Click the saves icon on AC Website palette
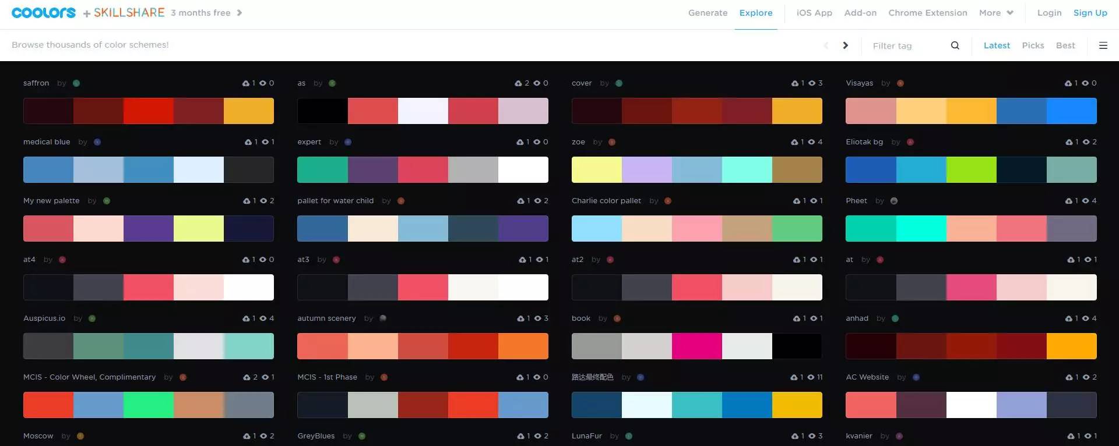Image resolution: width=1119 pixels, height=446 pixels. pyautogui.click(x=1069, y=377)
